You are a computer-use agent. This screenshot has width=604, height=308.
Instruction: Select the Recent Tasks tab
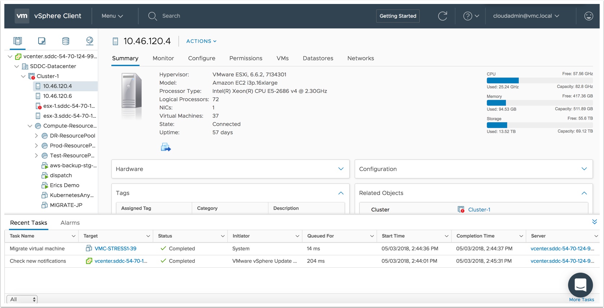click(x=29, y=223)
